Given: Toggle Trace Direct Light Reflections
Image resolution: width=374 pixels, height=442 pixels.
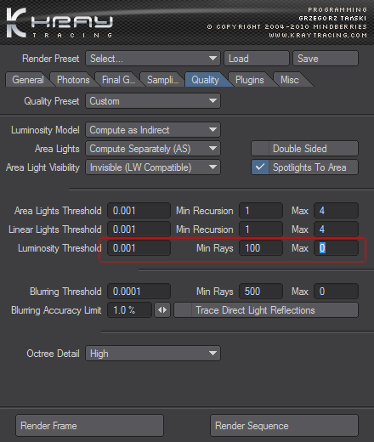Looking at the screenshot, I should click(x=266, y=310).
